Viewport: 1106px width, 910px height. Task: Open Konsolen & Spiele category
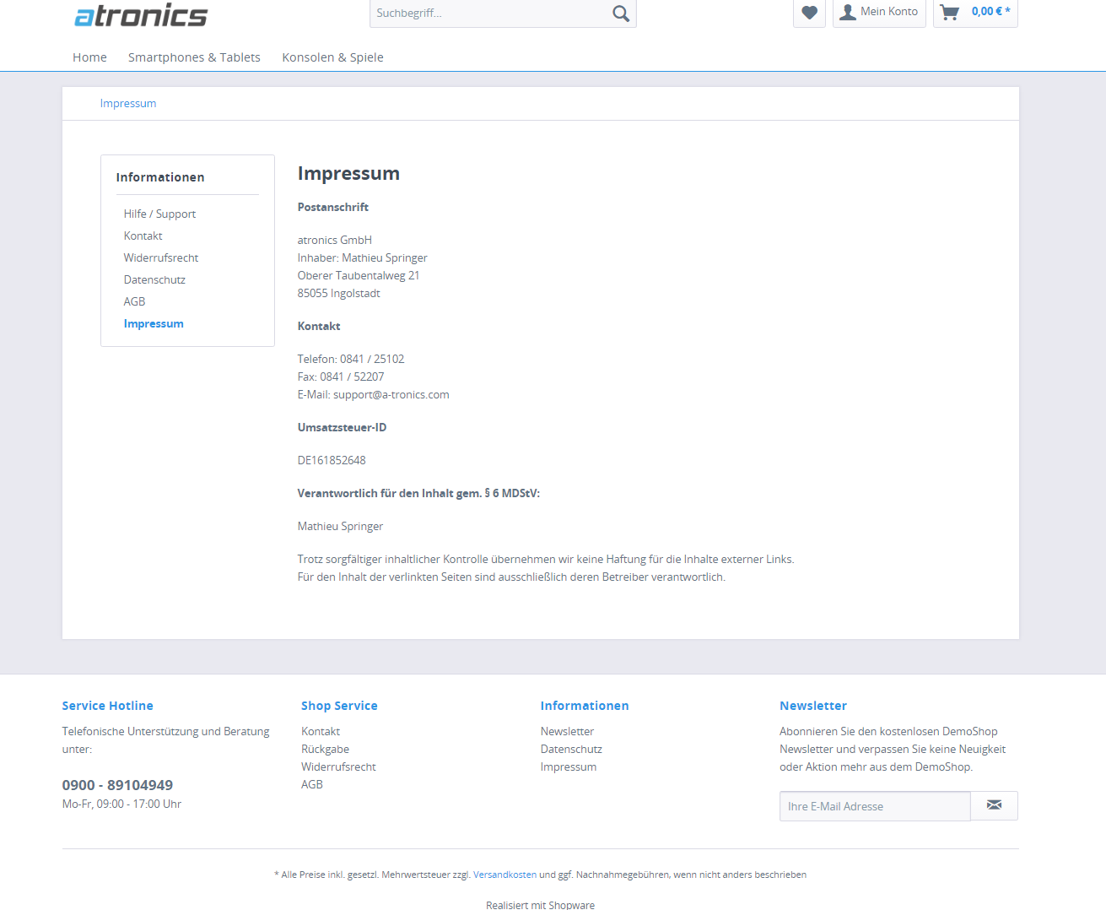pos(332,57)
